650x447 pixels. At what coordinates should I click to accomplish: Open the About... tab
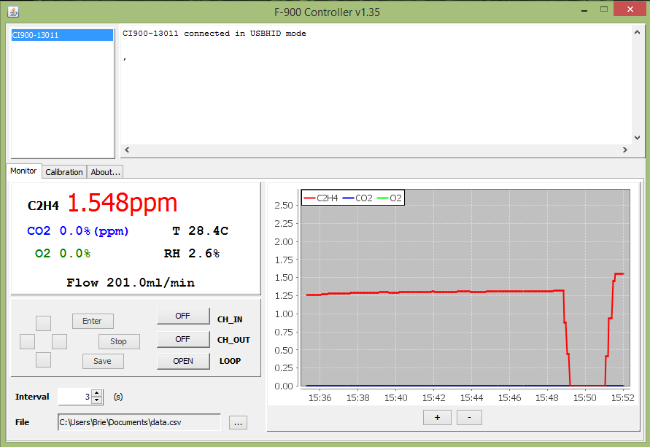tap(105, 172)
